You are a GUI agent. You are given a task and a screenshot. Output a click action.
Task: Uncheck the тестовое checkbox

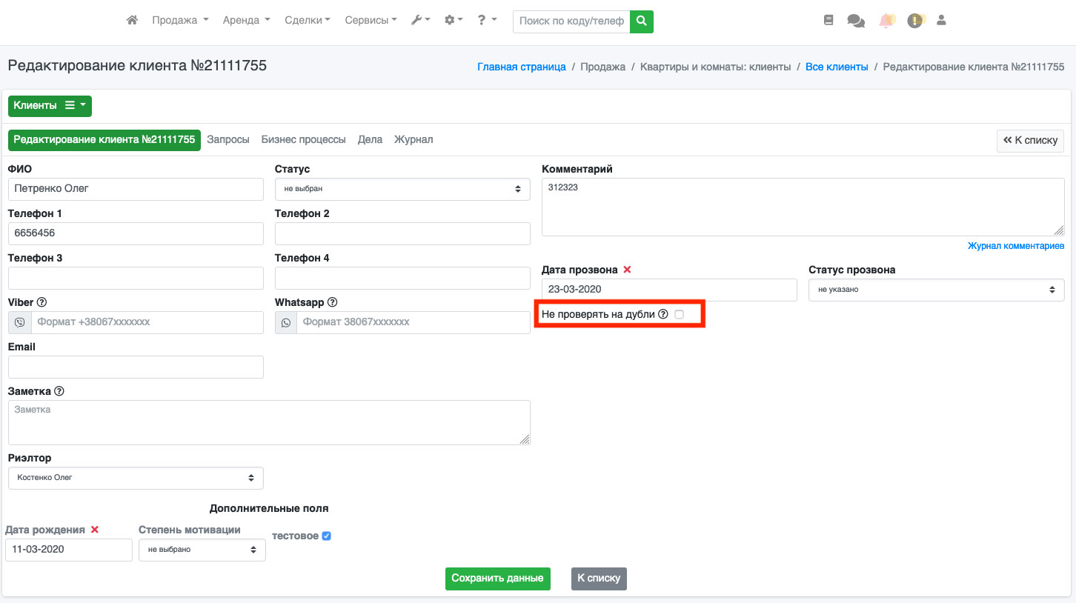coord(327,536)
